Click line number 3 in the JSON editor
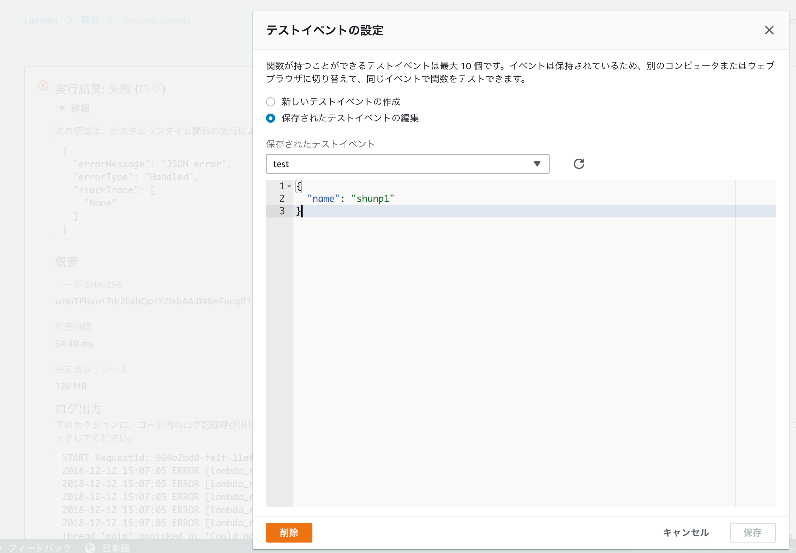Viewport: 796px width, 553px height. point(282,211)
